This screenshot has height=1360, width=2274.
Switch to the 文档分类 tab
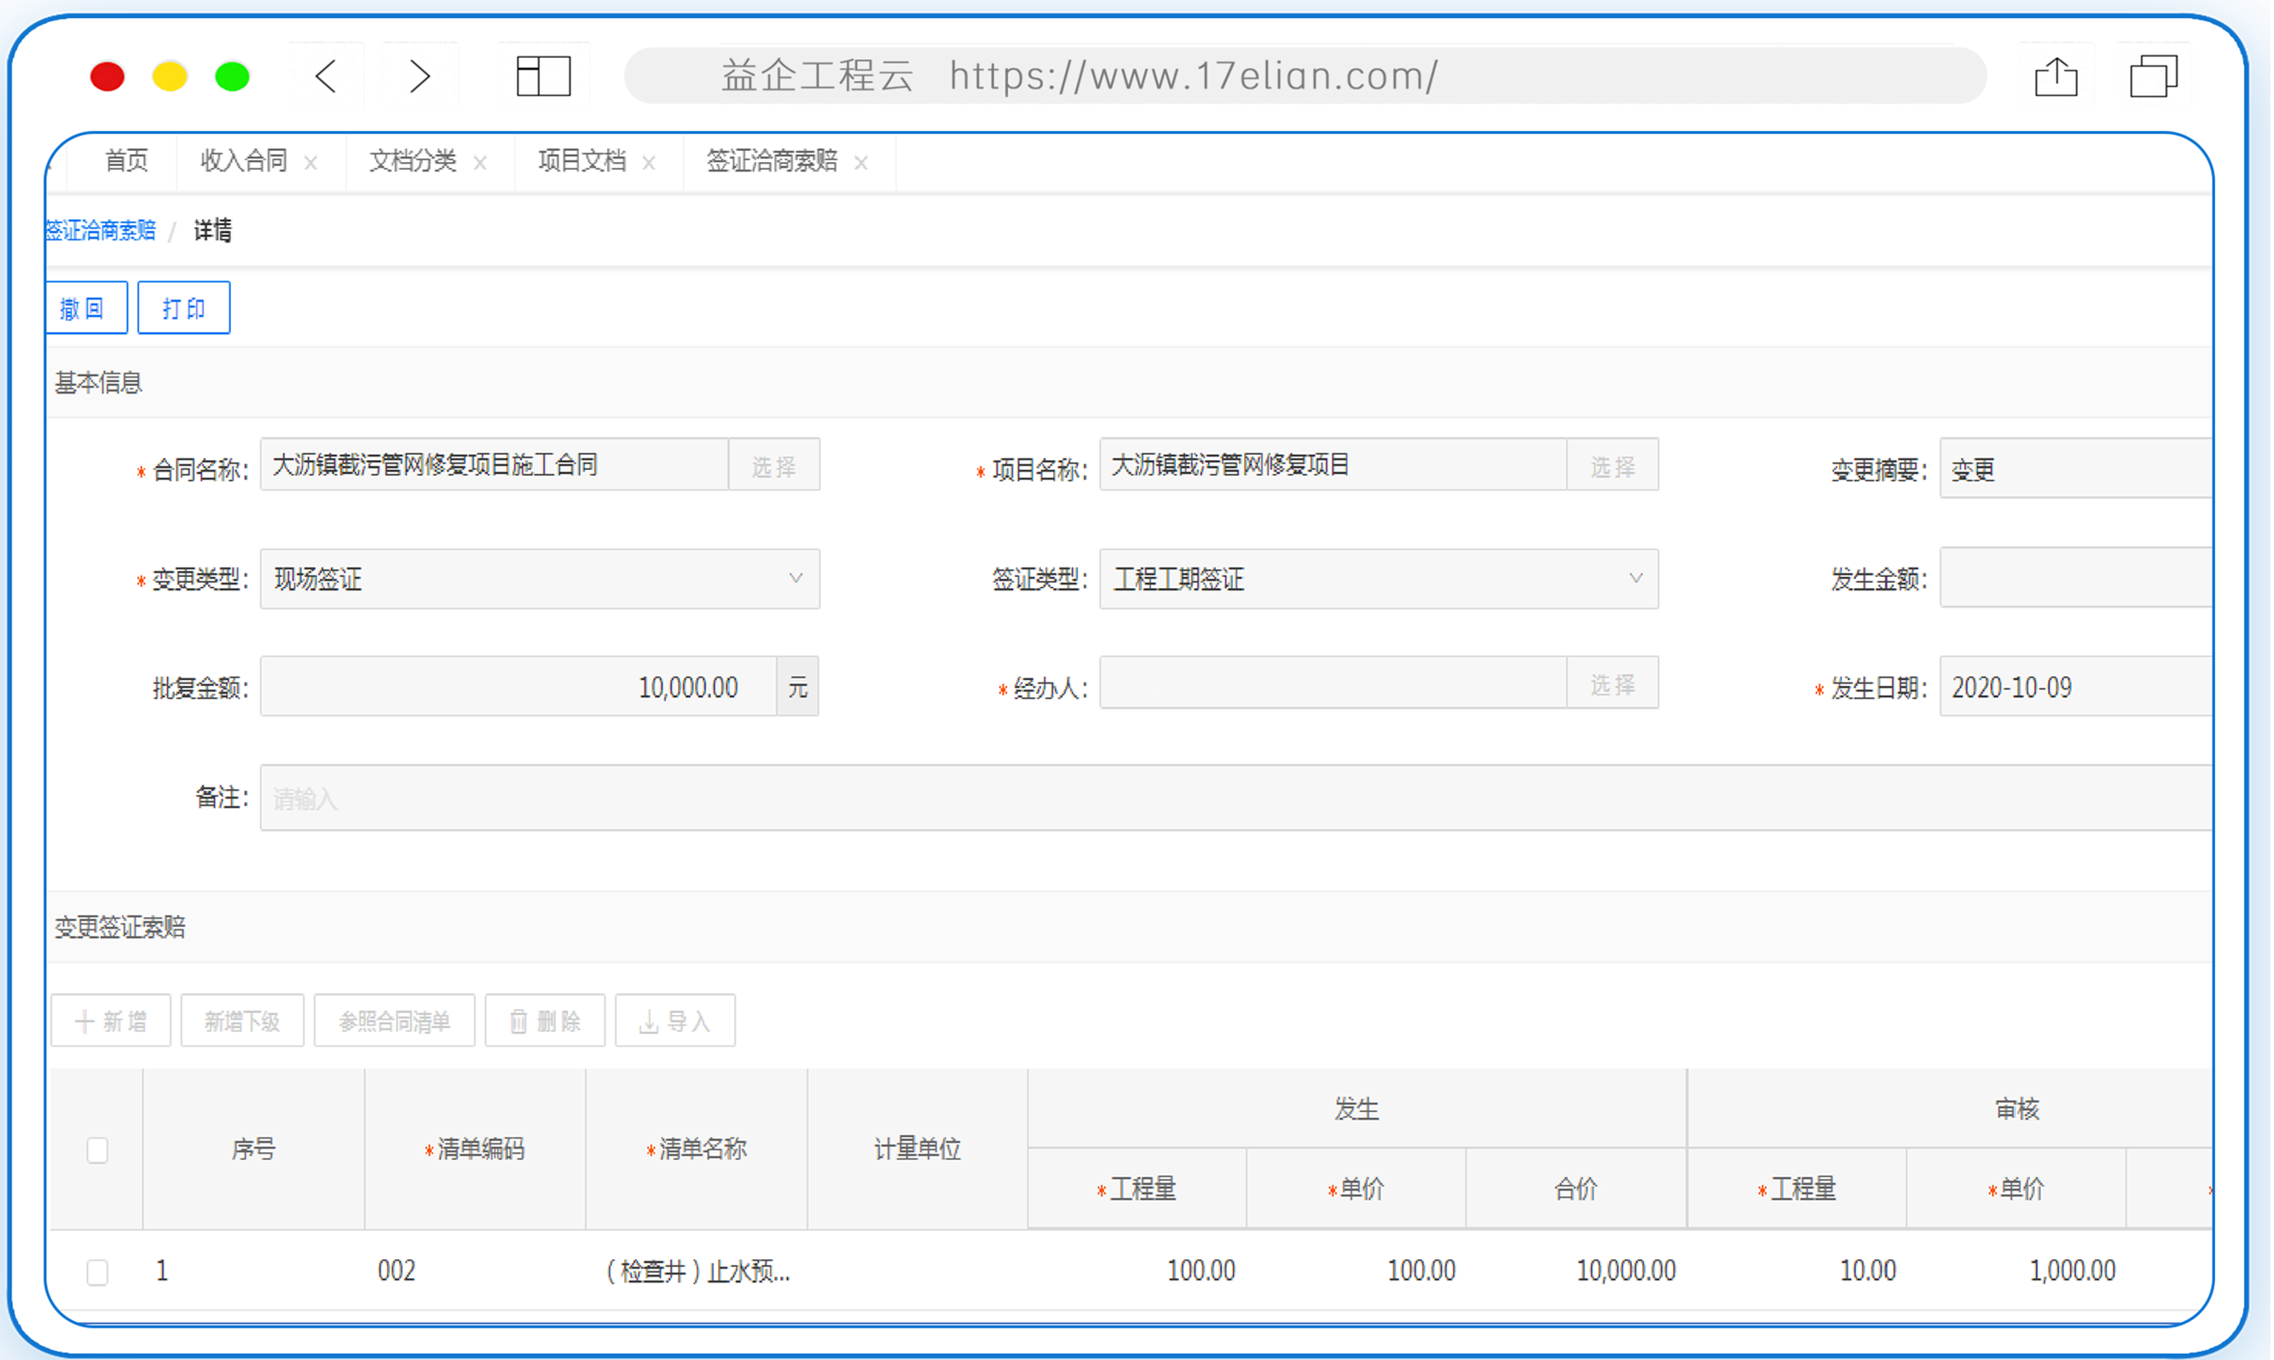tap(413, 161)
